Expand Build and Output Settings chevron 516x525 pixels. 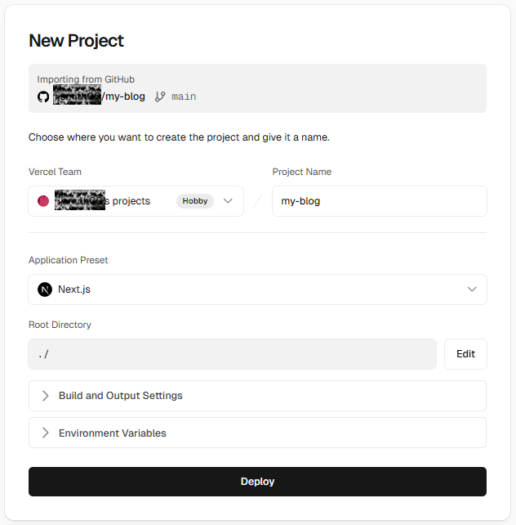(46, 396)
